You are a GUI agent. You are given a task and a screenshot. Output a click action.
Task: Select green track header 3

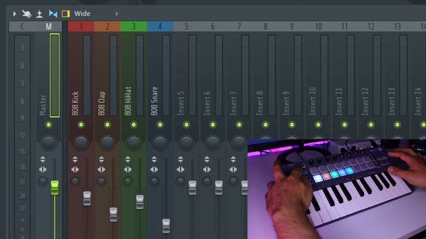coord(134,27)
